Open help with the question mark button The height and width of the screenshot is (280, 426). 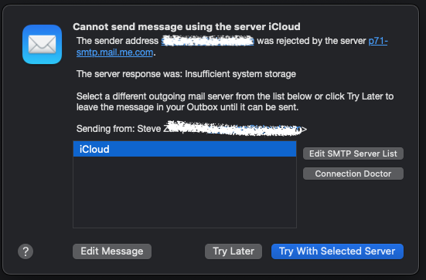26,251
